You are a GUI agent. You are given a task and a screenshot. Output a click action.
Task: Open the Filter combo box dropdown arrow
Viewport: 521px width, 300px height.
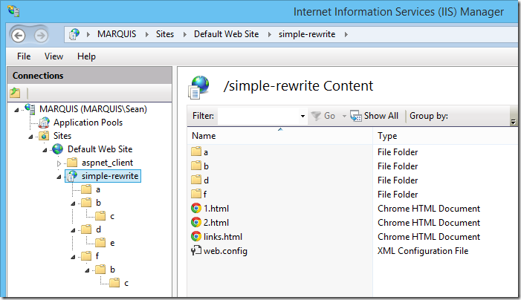[302, 117]
